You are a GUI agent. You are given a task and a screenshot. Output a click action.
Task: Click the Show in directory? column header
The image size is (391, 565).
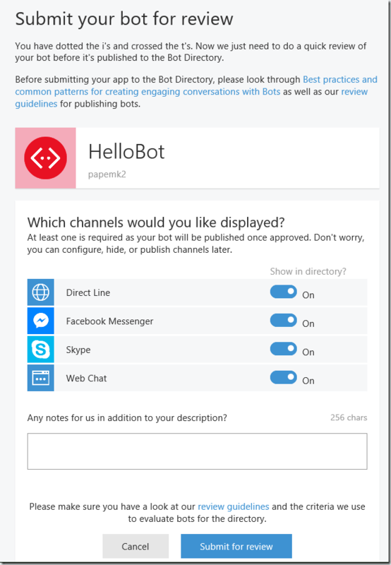click(x=308, y=271)
